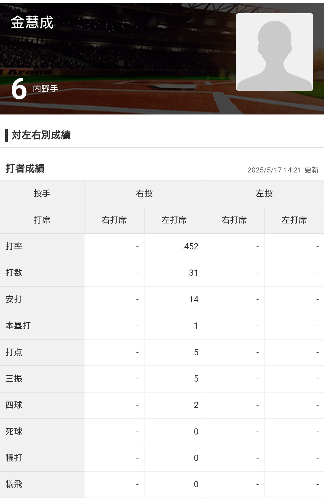The image size is (324, 502).
Task: Click the 本塁打 row label
Action: [18, 326]
